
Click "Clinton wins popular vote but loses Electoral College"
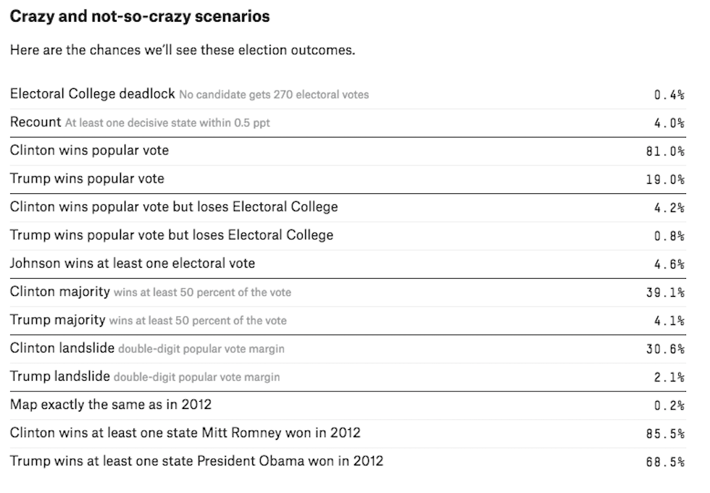174,207
